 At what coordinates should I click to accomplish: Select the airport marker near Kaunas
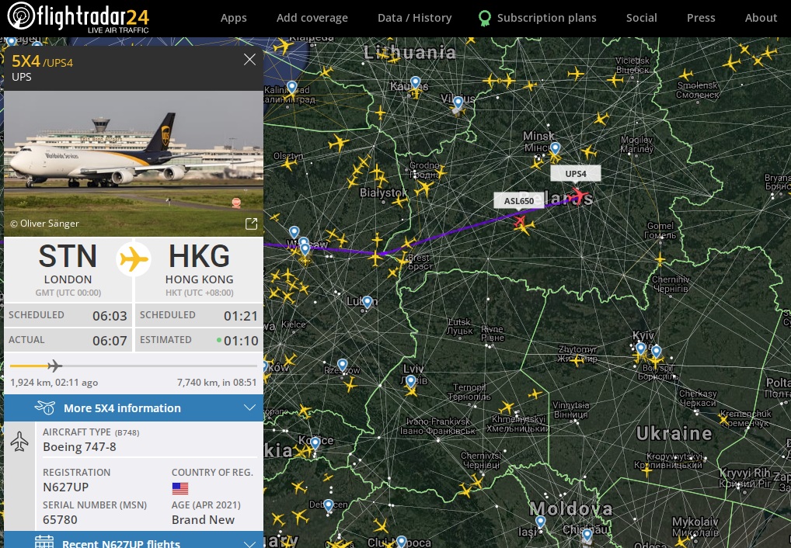point(415,82)
